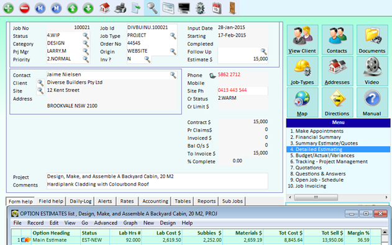Screen dimensions: 392x245
Task: Click the document export arrow icon
Action: pyautogui.click(x=136, y=8)
